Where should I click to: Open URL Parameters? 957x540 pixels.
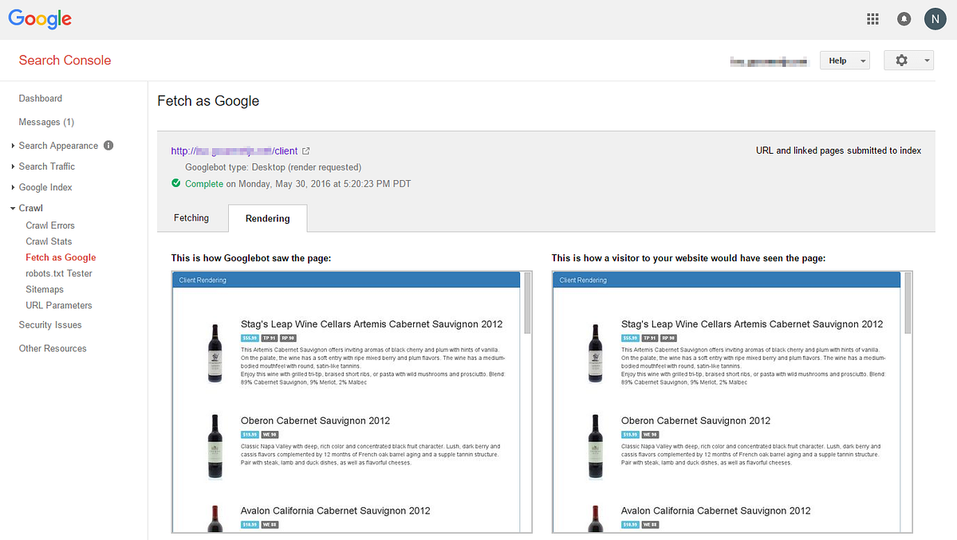click(x=59, y=305)
